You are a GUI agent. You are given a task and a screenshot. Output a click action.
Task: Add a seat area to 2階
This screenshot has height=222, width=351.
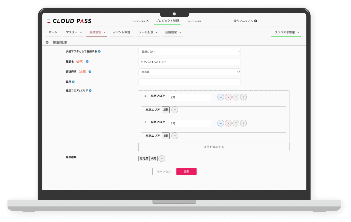click(x=175, y=110)
